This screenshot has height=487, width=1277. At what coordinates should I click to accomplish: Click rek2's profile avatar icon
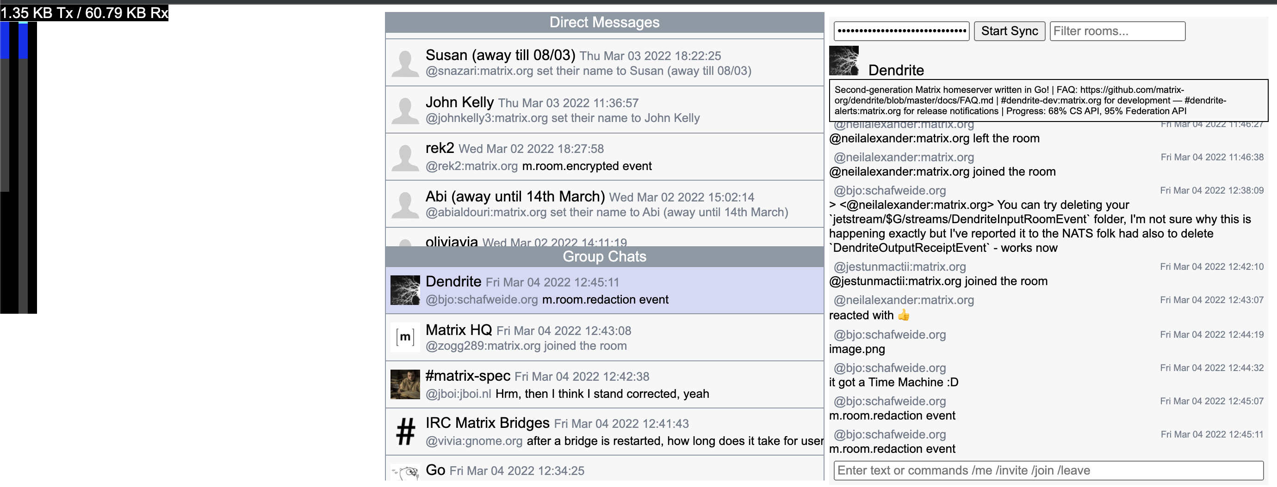pos(405,157)
